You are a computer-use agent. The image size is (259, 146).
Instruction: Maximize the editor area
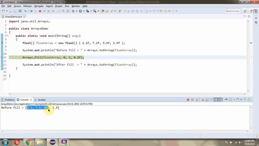tap(249, 17)
